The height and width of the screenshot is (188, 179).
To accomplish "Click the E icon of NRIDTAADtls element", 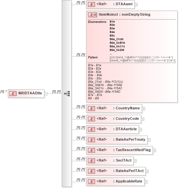I will click(13, 94).
